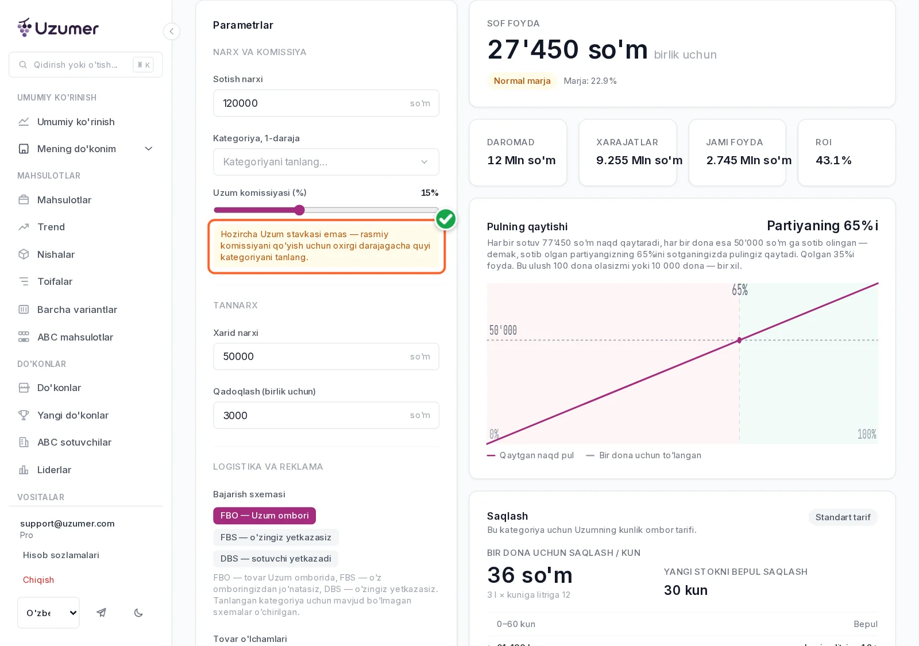Click the Barcha variantlar icon

[x=24, y=310]
